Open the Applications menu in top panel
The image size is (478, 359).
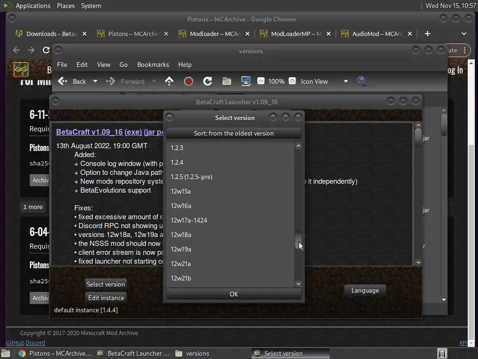coord(33,6)
